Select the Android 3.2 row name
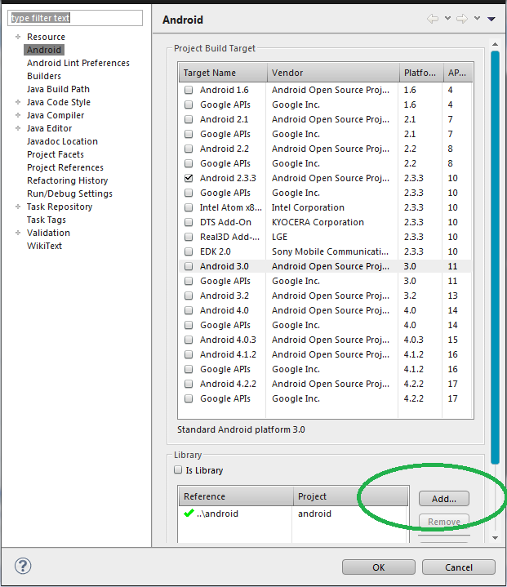 [225, 296]
